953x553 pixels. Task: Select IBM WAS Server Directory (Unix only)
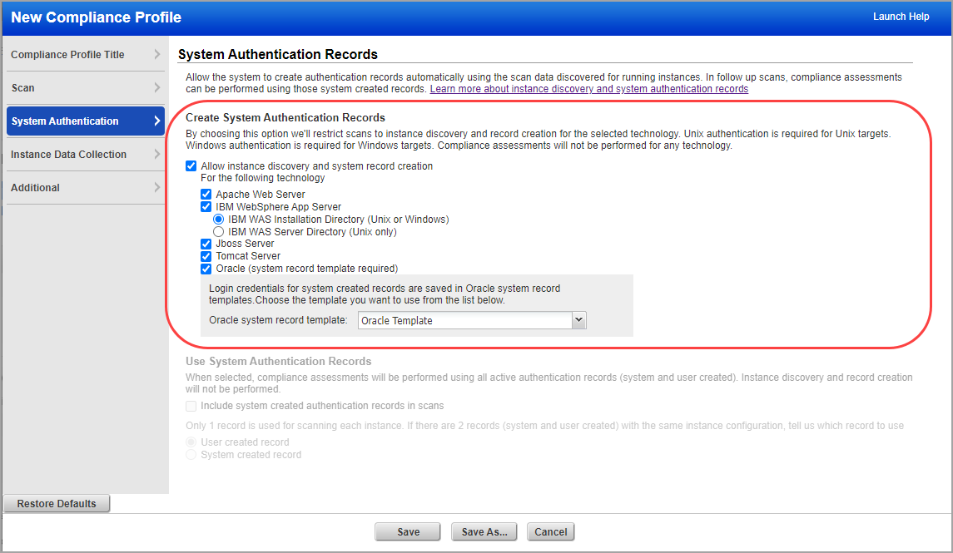219,232
